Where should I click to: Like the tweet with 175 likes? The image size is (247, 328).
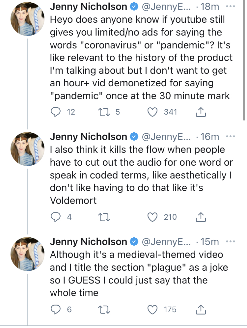point(152,310)
